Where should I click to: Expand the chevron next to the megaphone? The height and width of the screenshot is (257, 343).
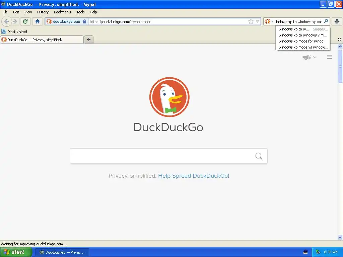[x=315, y=57]
